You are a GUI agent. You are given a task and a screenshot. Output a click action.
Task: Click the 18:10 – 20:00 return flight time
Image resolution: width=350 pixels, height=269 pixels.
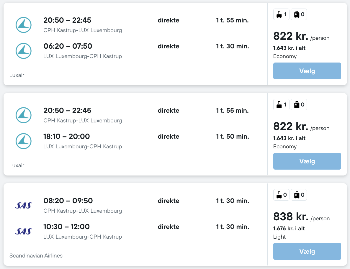tap(66, 137)
